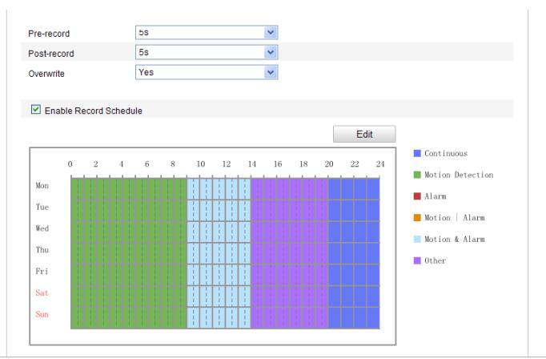Screen dimensions: 546x359
Task: Click the green Motion Detection legend swatch
Action: pos(417,175)
